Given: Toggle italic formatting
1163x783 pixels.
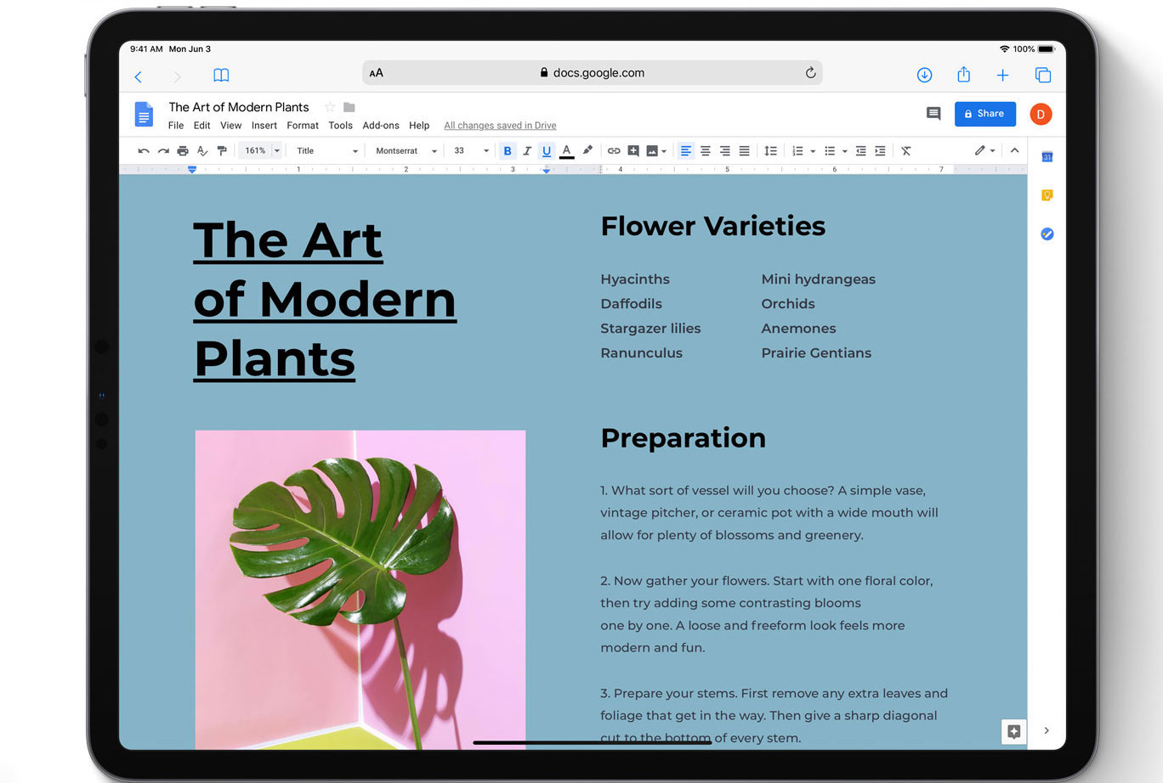Looking at the screenshot, I should [527, 150].
